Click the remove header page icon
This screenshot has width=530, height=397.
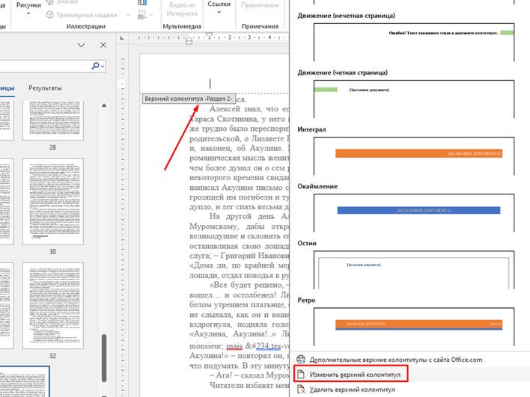pos(301,390)
